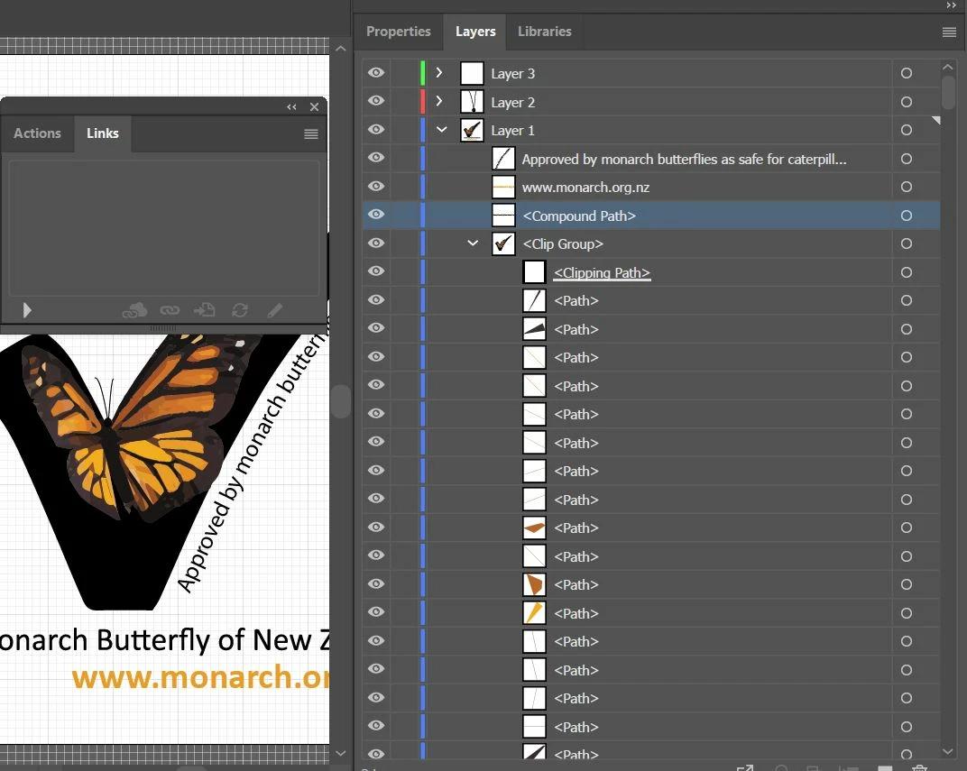Screen dimensions: 967x771
Task: Expand Layer 2 contents
Action: click(x=439, y=101)
